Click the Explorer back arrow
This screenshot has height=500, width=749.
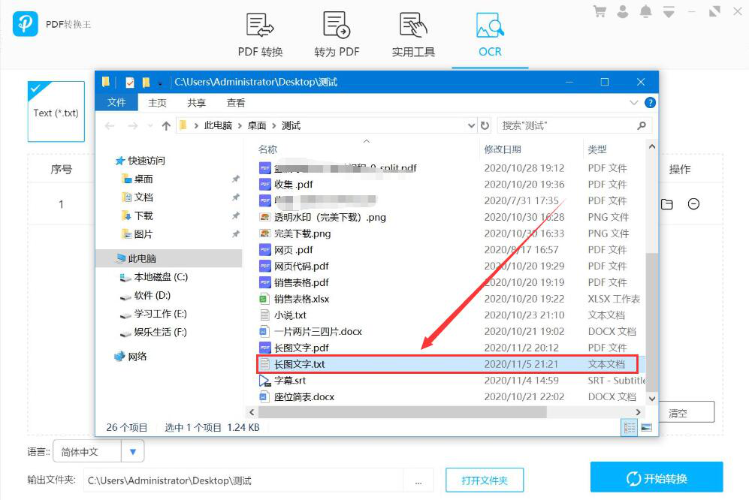tap(110, 125)
